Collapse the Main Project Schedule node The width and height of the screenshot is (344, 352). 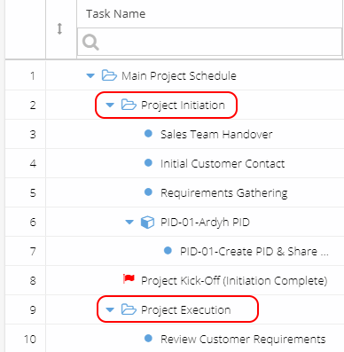coord(90,76)
